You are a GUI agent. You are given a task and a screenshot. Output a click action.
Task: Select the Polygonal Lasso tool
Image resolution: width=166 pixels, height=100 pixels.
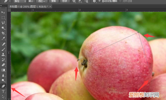pos(3,23)
